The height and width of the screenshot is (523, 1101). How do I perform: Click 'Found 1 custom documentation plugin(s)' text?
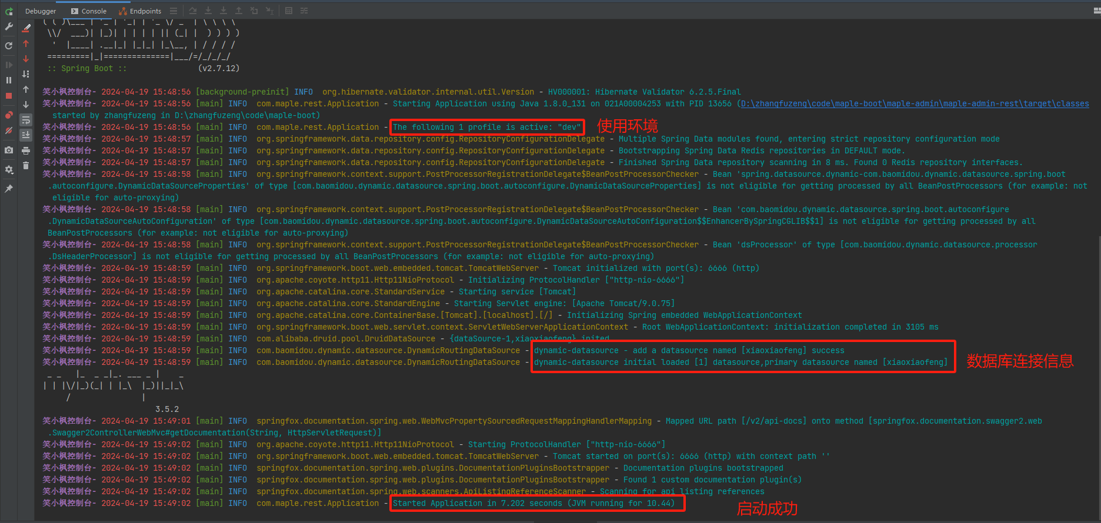pos(713,480)
